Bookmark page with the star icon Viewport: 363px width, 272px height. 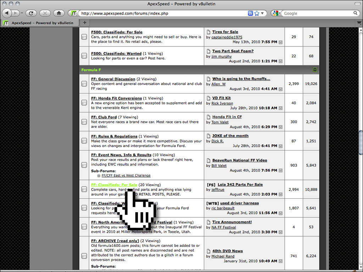coord(257,13)
